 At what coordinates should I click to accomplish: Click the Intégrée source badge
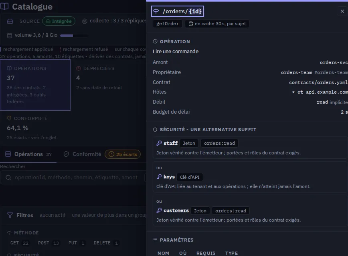59,21
